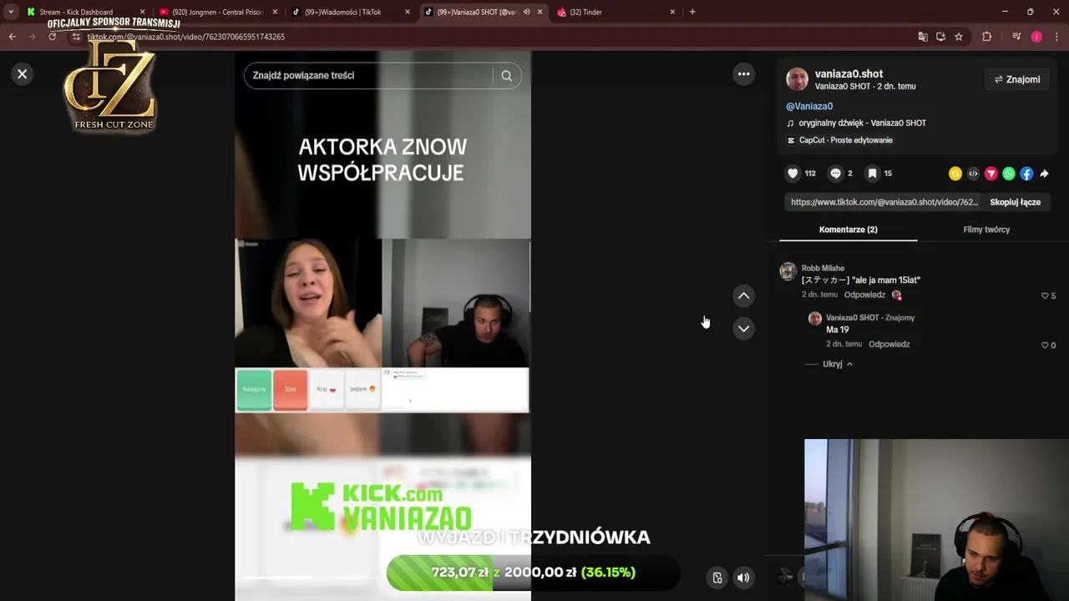
Task: Close the TikTok video viewer
Action: tap(23, 74)
